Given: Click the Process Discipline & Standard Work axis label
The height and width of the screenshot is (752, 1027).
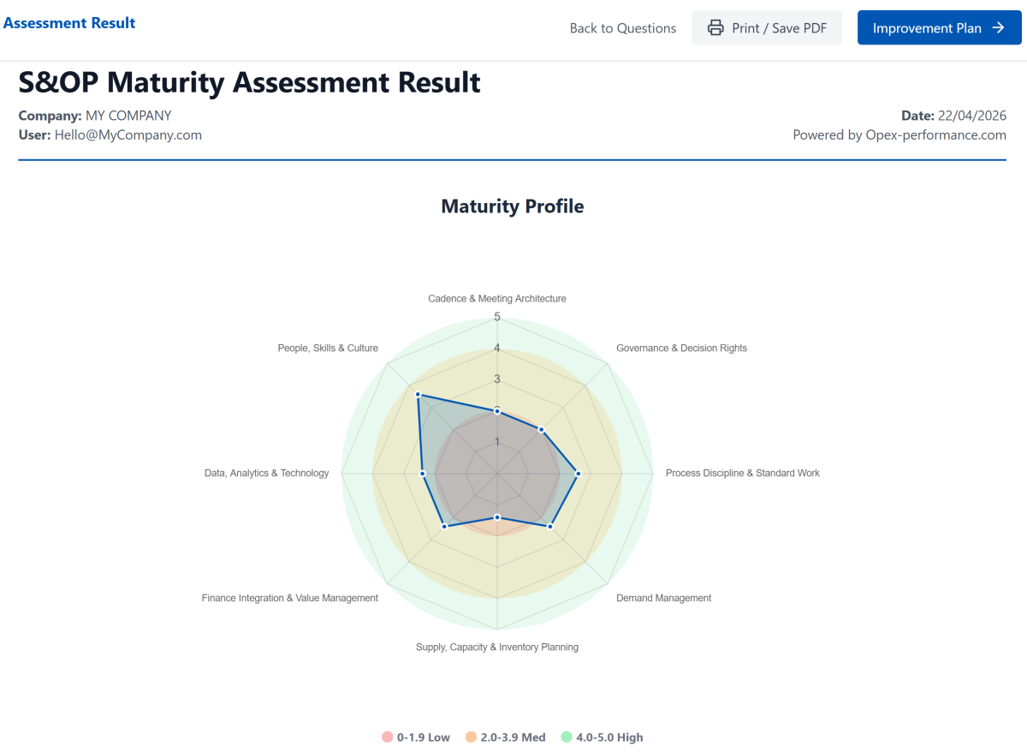Looking at the screenshot, I should point(742,472).
